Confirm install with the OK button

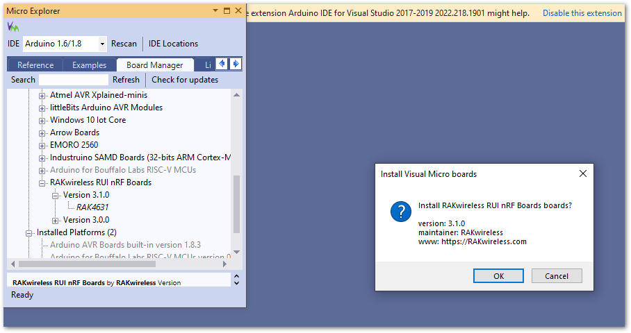tap(498, 276)
